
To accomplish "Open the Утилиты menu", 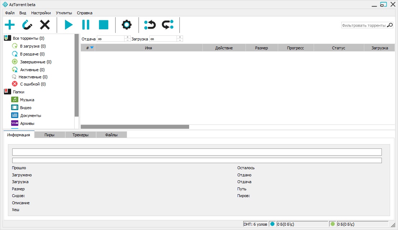I will (64, 13).
